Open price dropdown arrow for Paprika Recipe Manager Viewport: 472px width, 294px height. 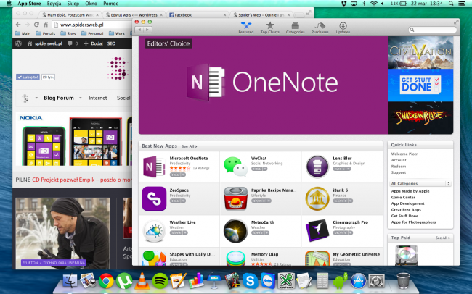pos(269,201)
